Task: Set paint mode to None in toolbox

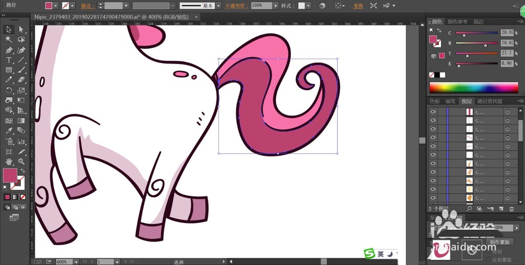Action: pyautogui.click(x=23, y=197)
